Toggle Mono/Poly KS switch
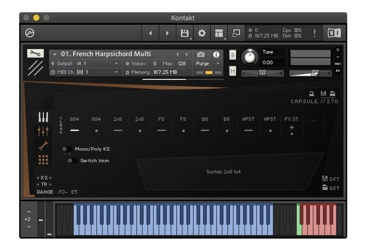Screen dimensions: 366x252 [67, 149]
